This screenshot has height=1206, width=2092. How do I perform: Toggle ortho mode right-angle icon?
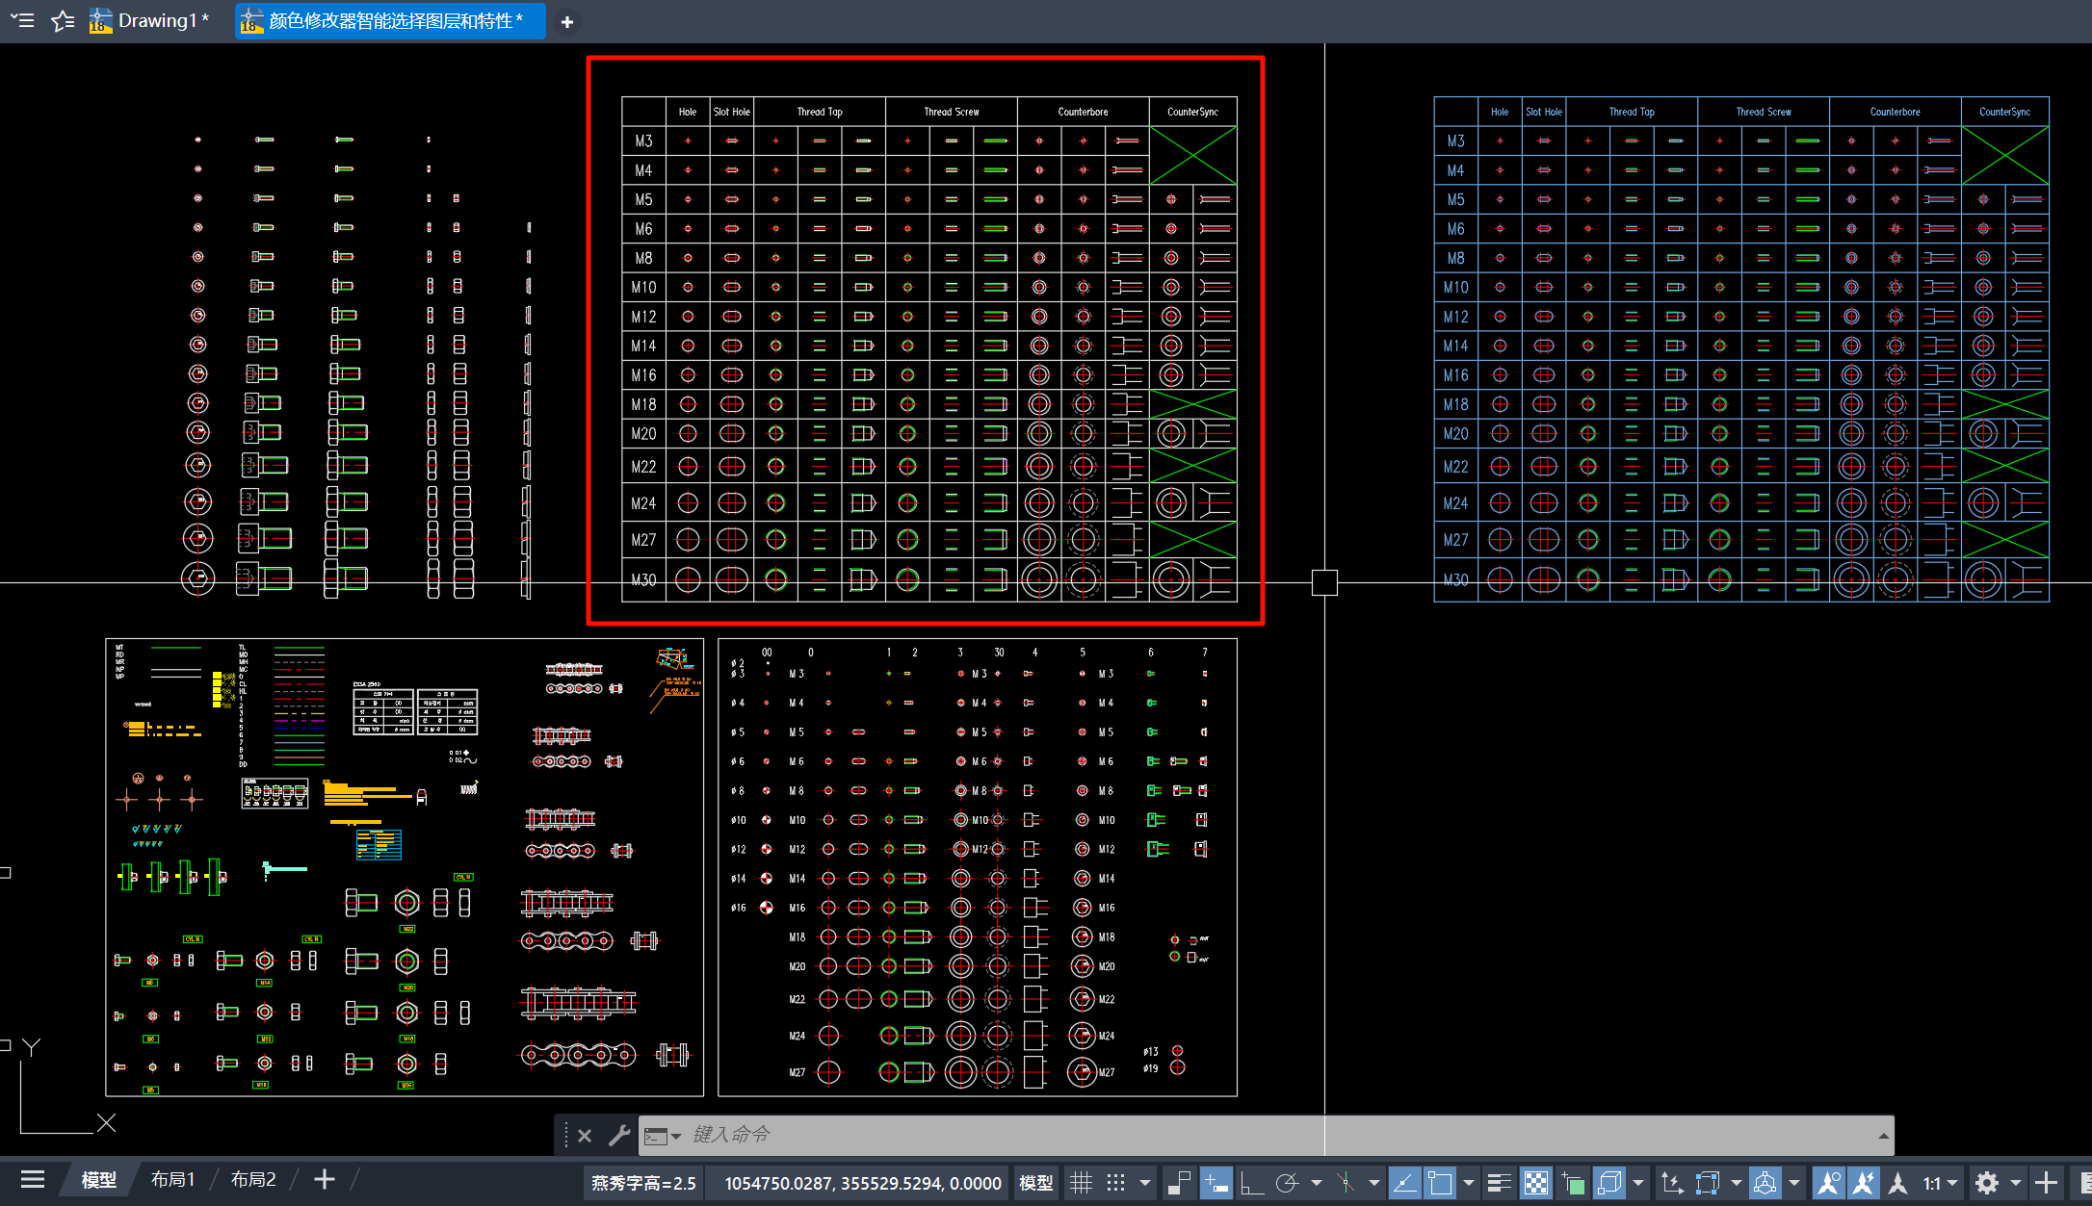coord(1251,1183)
